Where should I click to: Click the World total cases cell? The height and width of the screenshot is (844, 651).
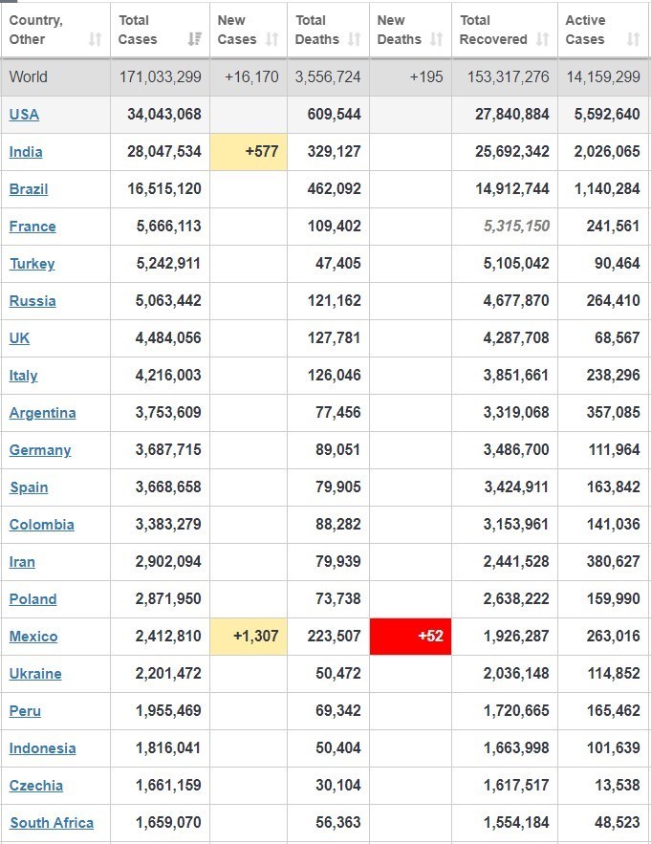(160, 77)
